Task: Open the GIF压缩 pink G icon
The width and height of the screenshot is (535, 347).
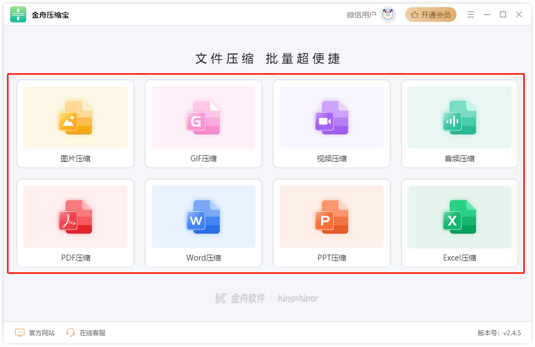Action: (x=203, y=117)
